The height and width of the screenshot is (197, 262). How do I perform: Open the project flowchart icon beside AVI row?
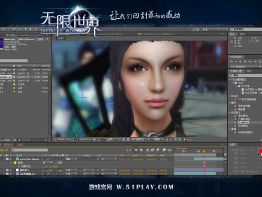point(50,70)
